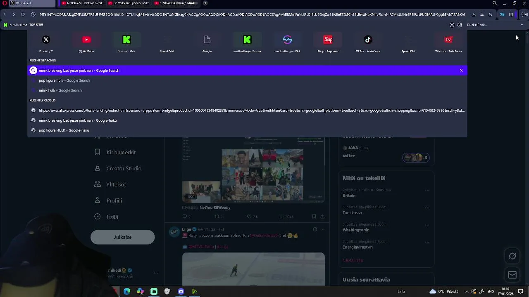
Task: Open the browser downloads icon
Action: [474, 14]
